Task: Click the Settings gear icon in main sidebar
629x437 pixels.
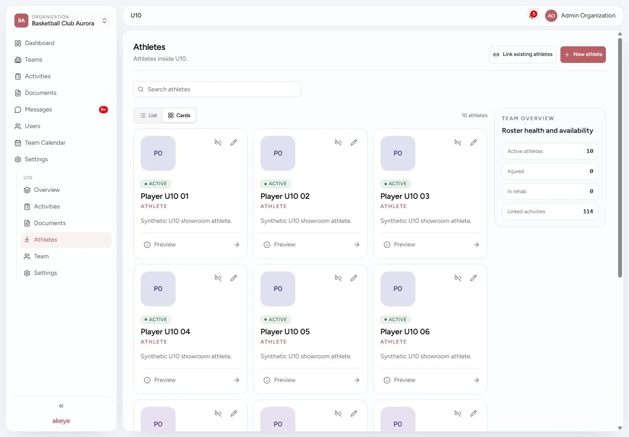Action: point(18,160)
